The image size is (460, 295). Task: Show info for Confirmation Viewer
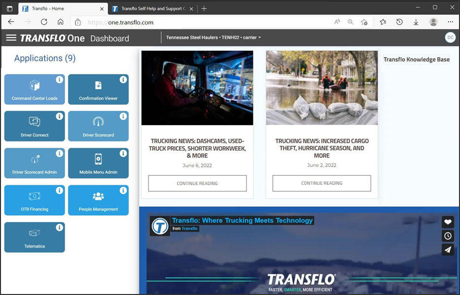pos(123,79)
